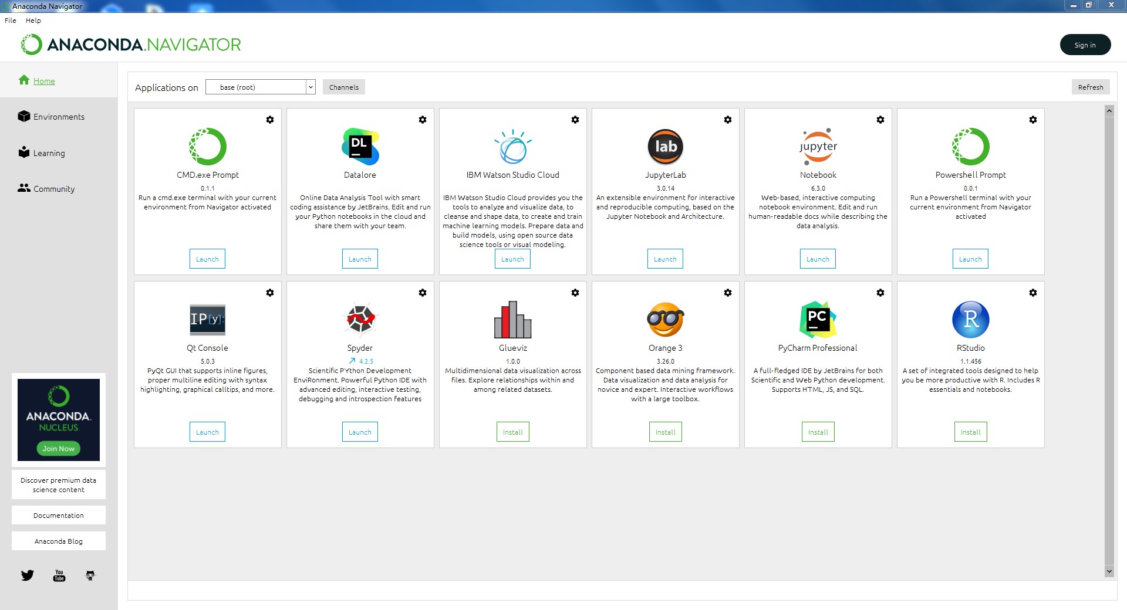
Task: Open Spyder gear options menu
Action: [423, 293]
